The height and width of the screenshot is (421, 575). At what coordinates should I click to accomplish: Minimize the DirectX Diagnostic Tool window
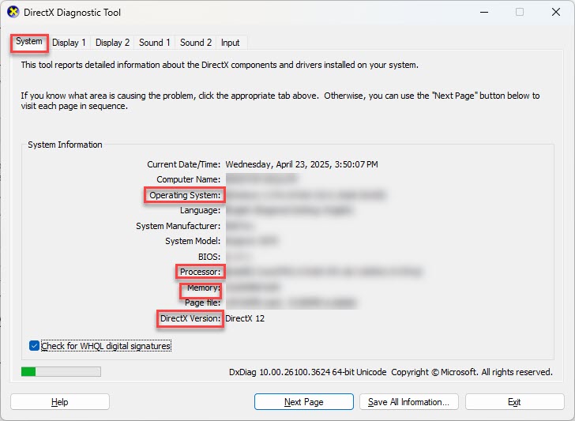point(483,13)
